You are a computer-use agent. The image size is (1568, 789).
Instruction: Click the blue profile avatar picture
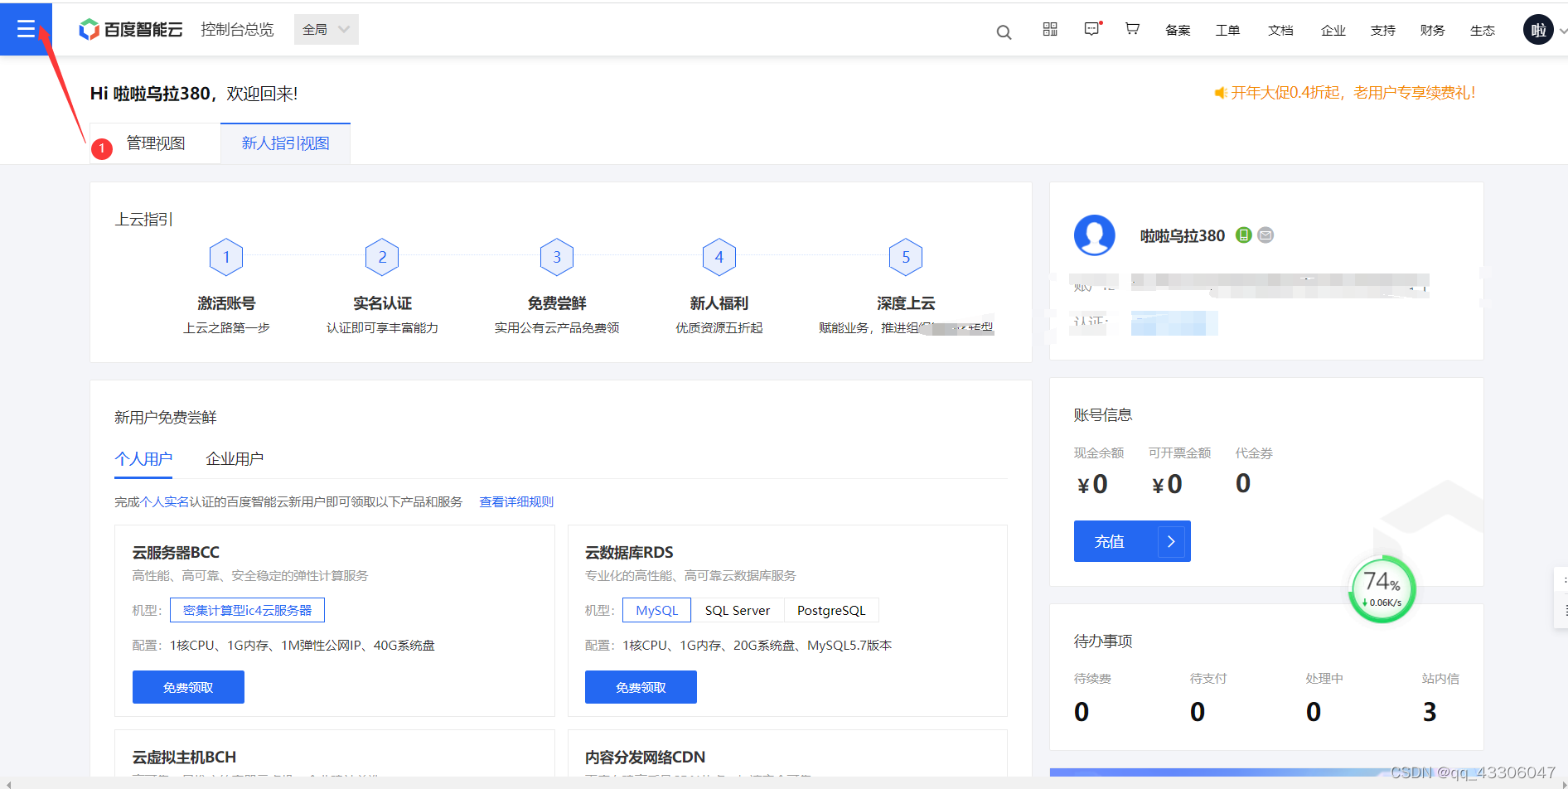click(x=1095, y=235)
